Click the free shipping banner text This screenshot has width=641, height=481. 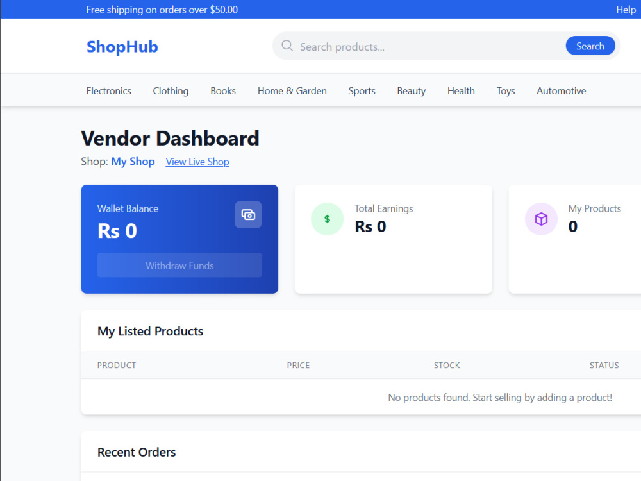(162, 10)
